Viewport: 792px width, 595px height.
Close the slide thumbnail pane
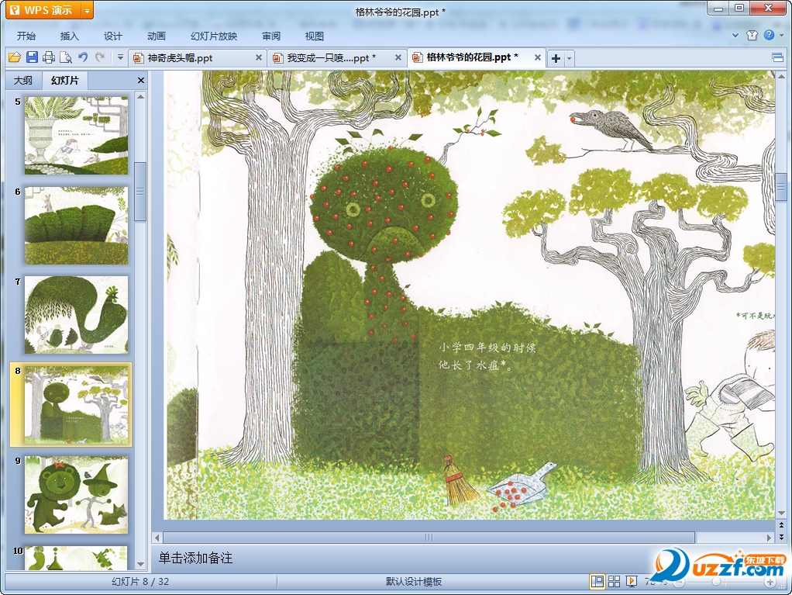coord(141,81)
